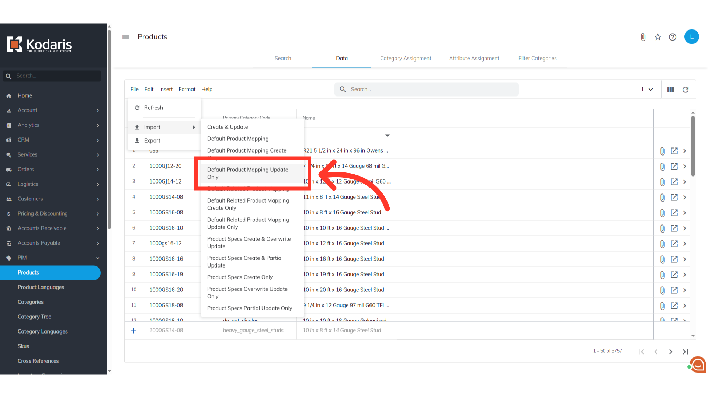The height and width of the screenshot is (398, 708).
Task: Click the refresh icon next to columns
Action: [x=686, y=90]
